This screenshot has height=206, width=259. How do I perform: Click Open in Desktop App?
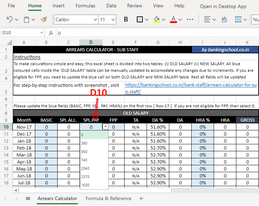click(x=223, y=6)
